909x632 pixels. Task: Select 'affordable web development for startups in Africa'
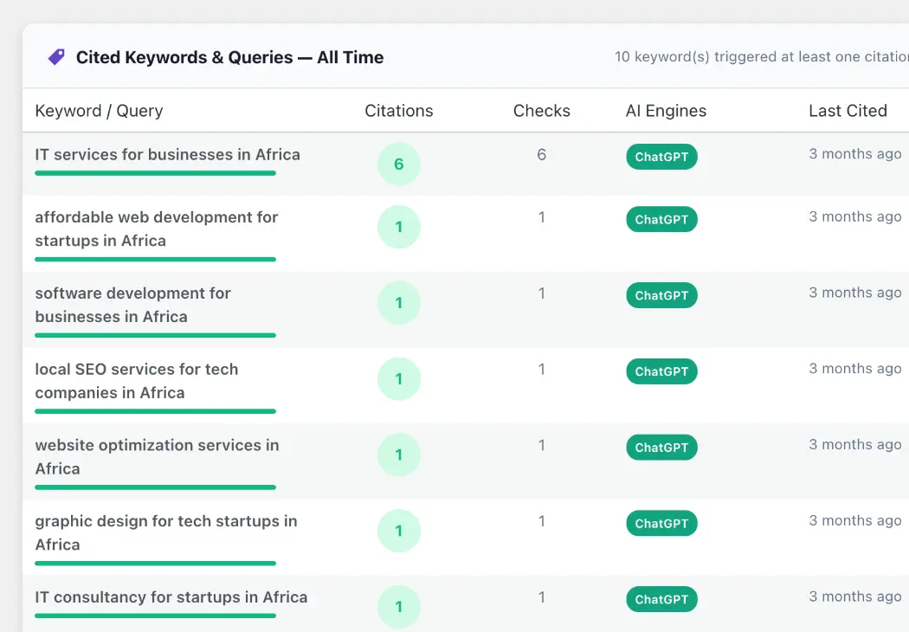tap(157, 229)
